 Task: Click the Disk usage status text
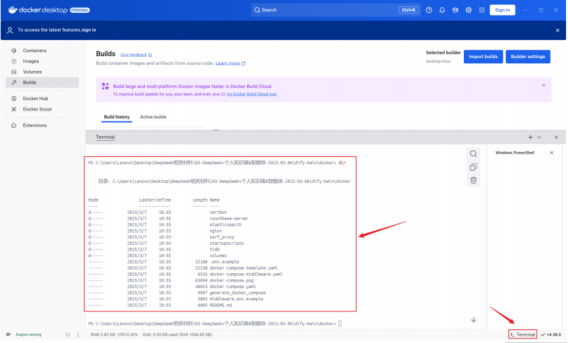tap(177, 335)
